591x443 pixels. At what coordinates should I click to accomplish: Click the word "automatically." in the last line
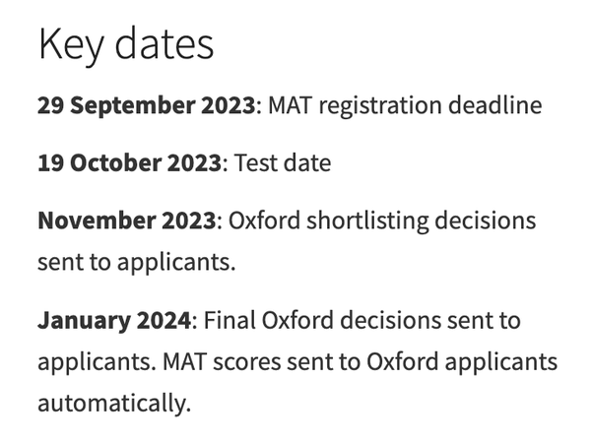point(111,403)
